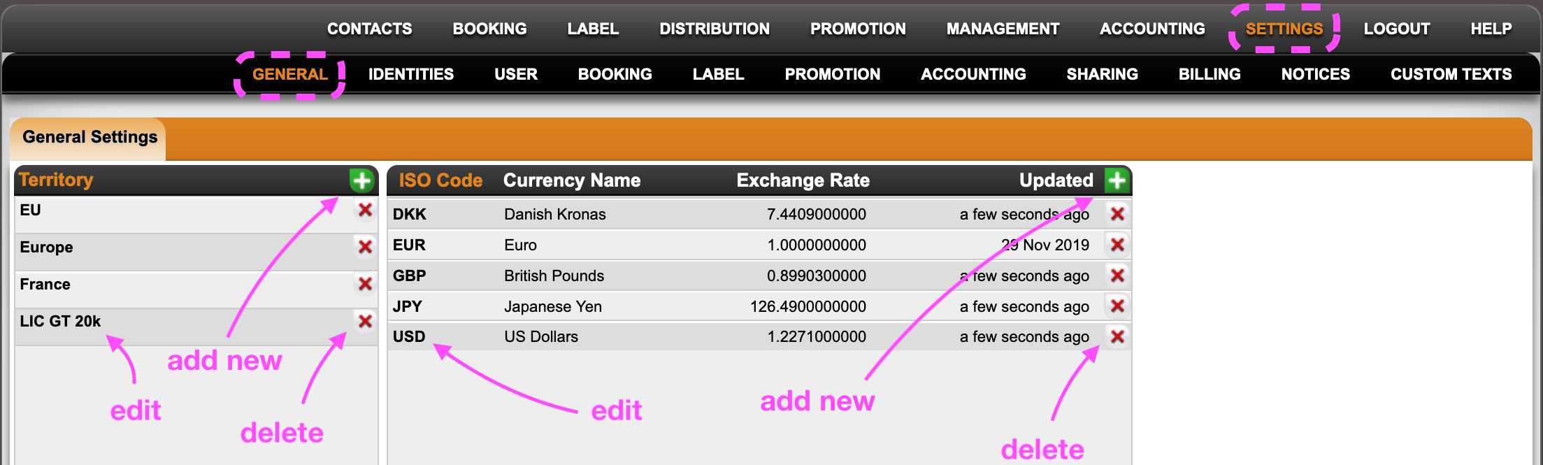
Task: Click the Euro currency name
Action: (520, 245)
